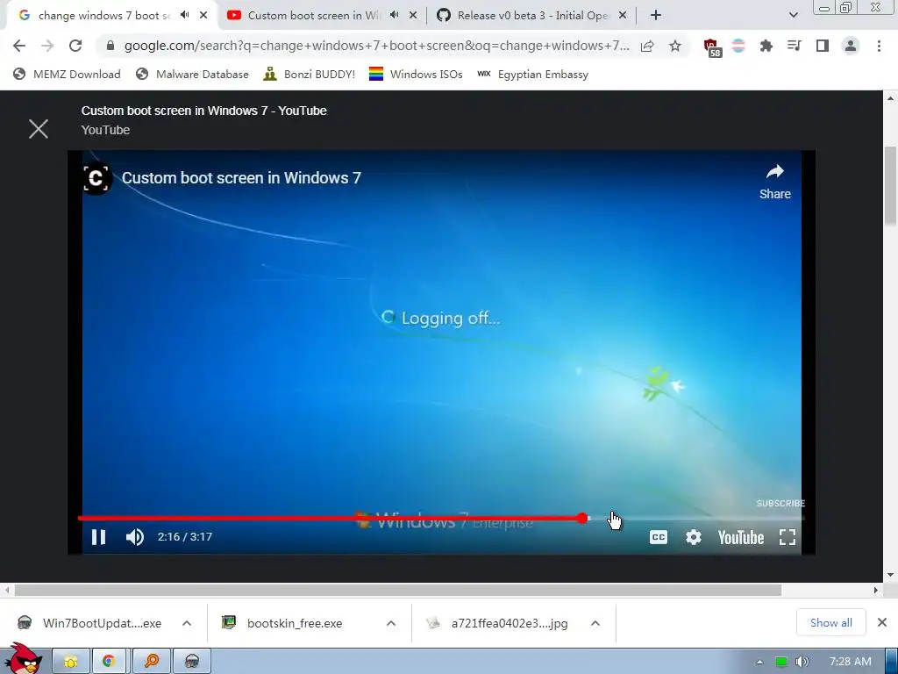
Task: Open the video title link in the player
Action: click(x=241, y=178)
